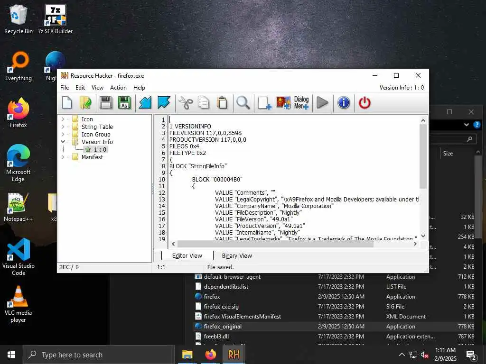The height and width of the screenshot is (364, 486).
Task: Open the Help menu
Action: pyautogui.click(x=139, y=88)
